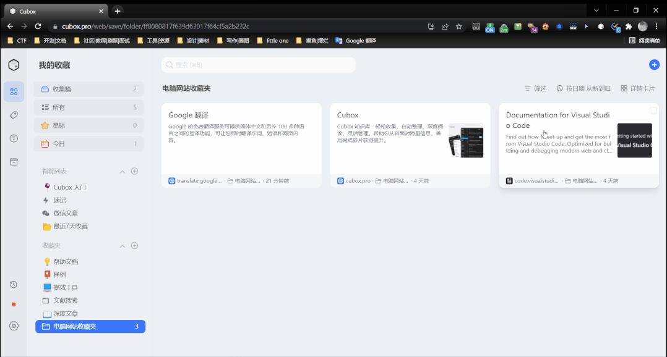Close the Cubox tab
667x357 pixels.
tap(101, 11)
